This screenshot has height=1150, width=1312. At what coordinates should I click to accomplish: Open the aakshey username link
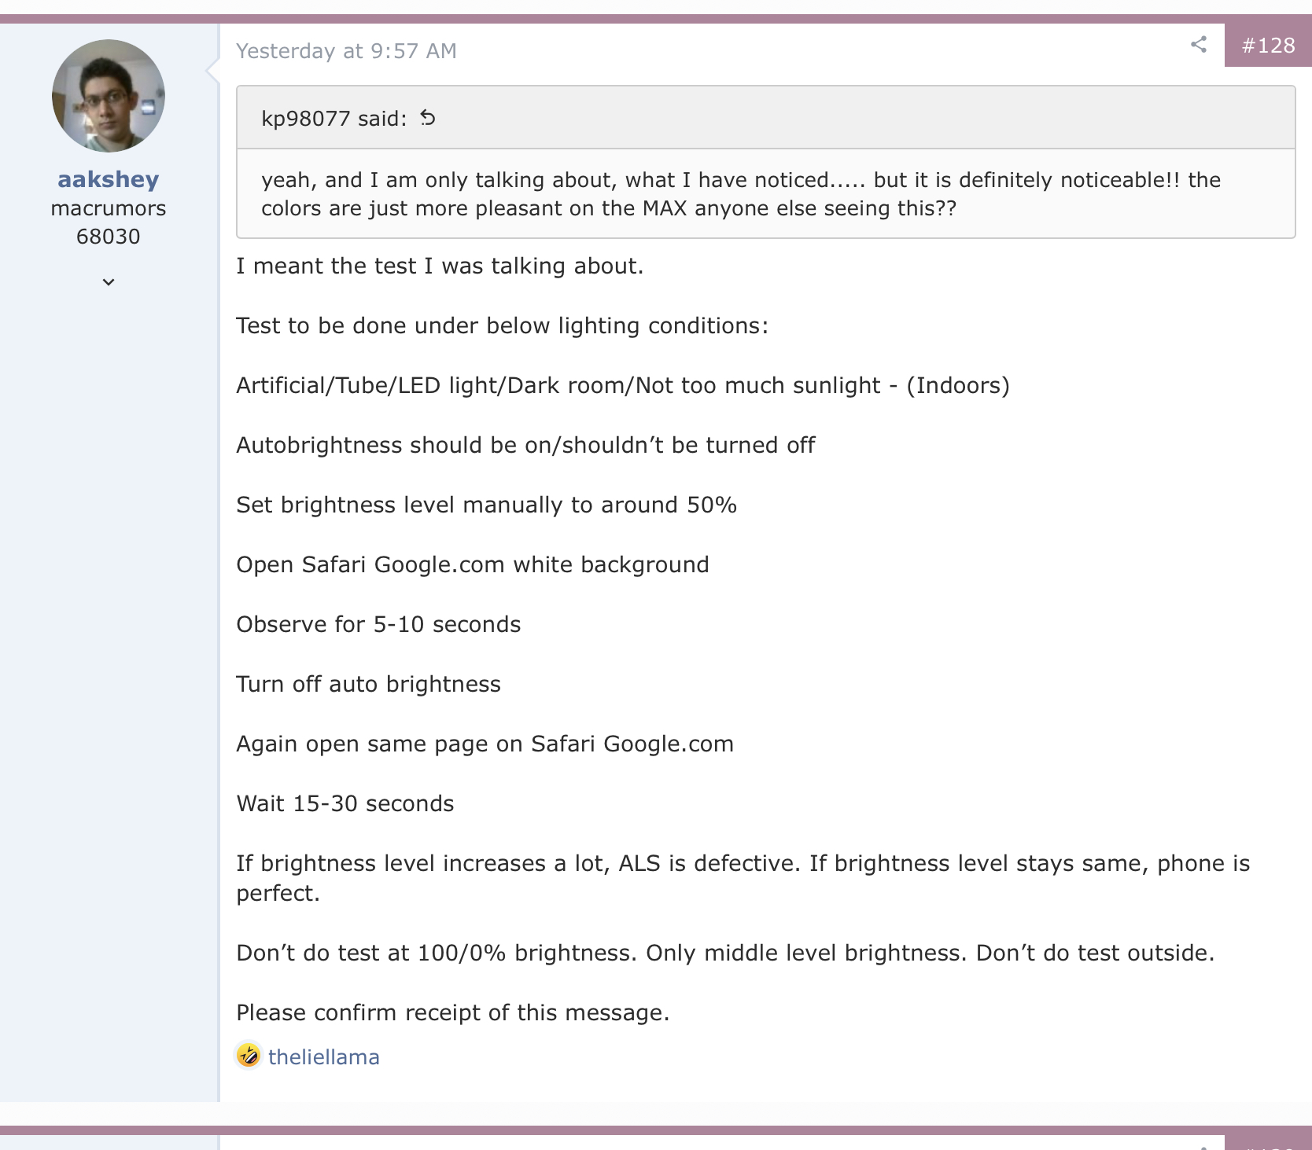click(x=109, y=180)
